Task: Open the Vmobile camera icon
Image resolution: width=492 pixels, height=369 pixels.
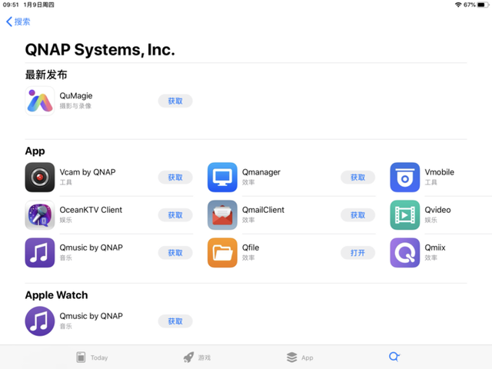Action: click(x=404, y=177)
